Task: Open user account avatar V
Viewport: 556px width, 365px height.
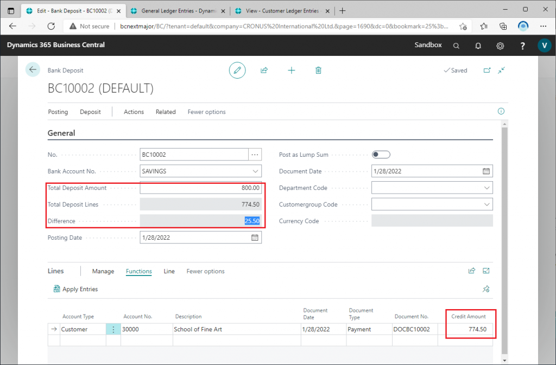Action: (x=544, y=46)
